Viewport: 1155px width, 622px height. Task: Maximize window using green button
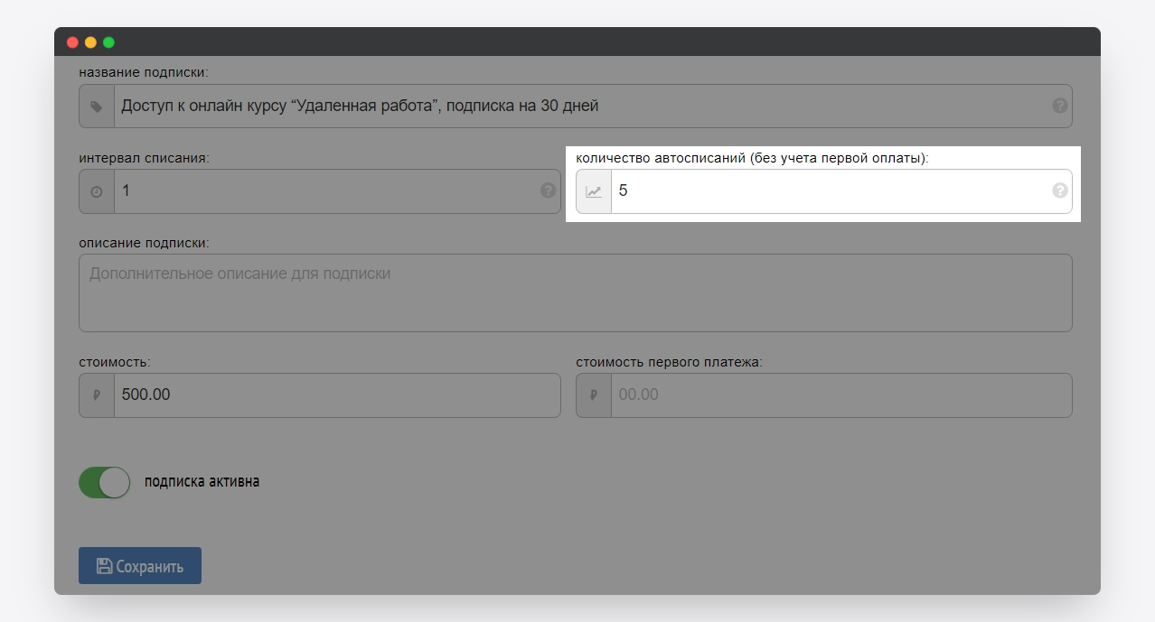[x=108, y=42]
